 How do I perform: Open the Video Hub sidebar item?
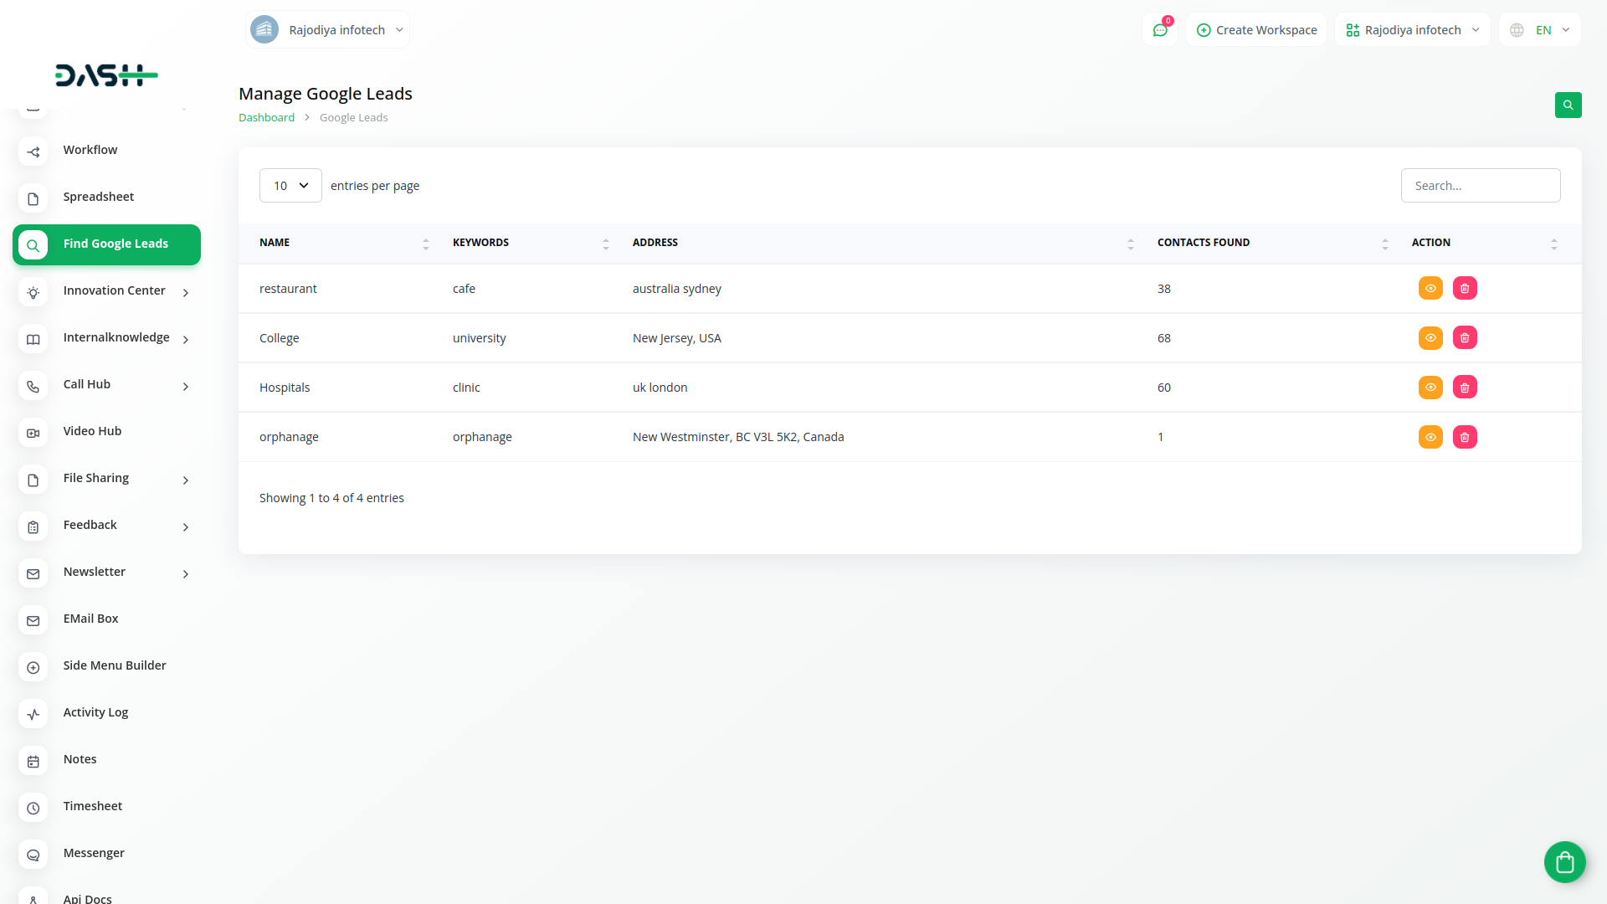(92, 431)
